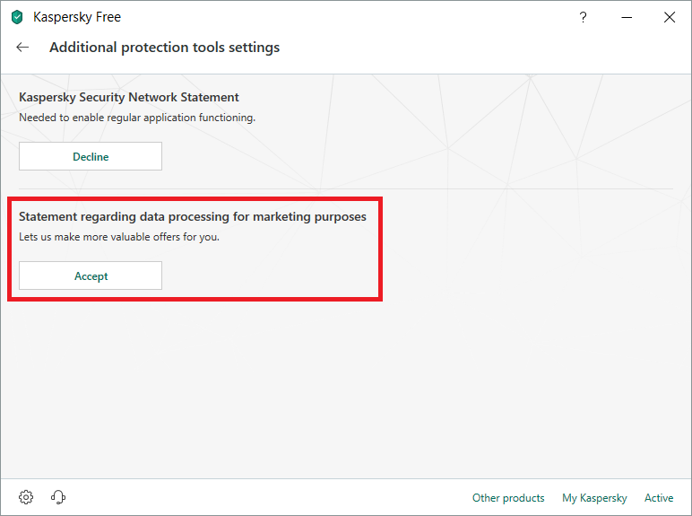The height and width of the screenshot is (516, 692).
Task: Click the Kaspersky shield logo icon
Action: (17, 17)
